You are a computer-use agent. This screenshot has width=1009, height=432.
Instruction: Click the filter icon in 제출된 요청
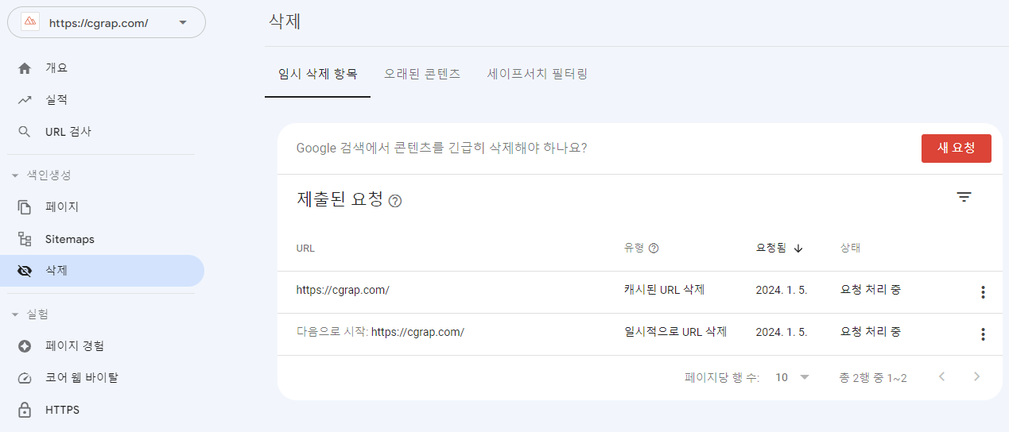tap(964, 198)
